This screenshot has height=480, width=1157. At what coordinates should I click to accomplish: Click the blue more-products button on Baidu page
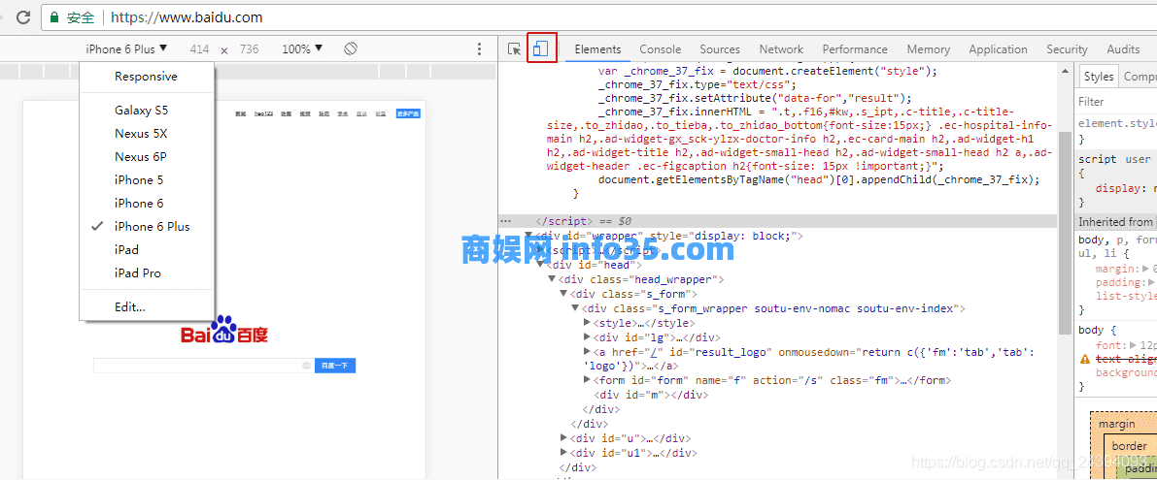(408, 114)
